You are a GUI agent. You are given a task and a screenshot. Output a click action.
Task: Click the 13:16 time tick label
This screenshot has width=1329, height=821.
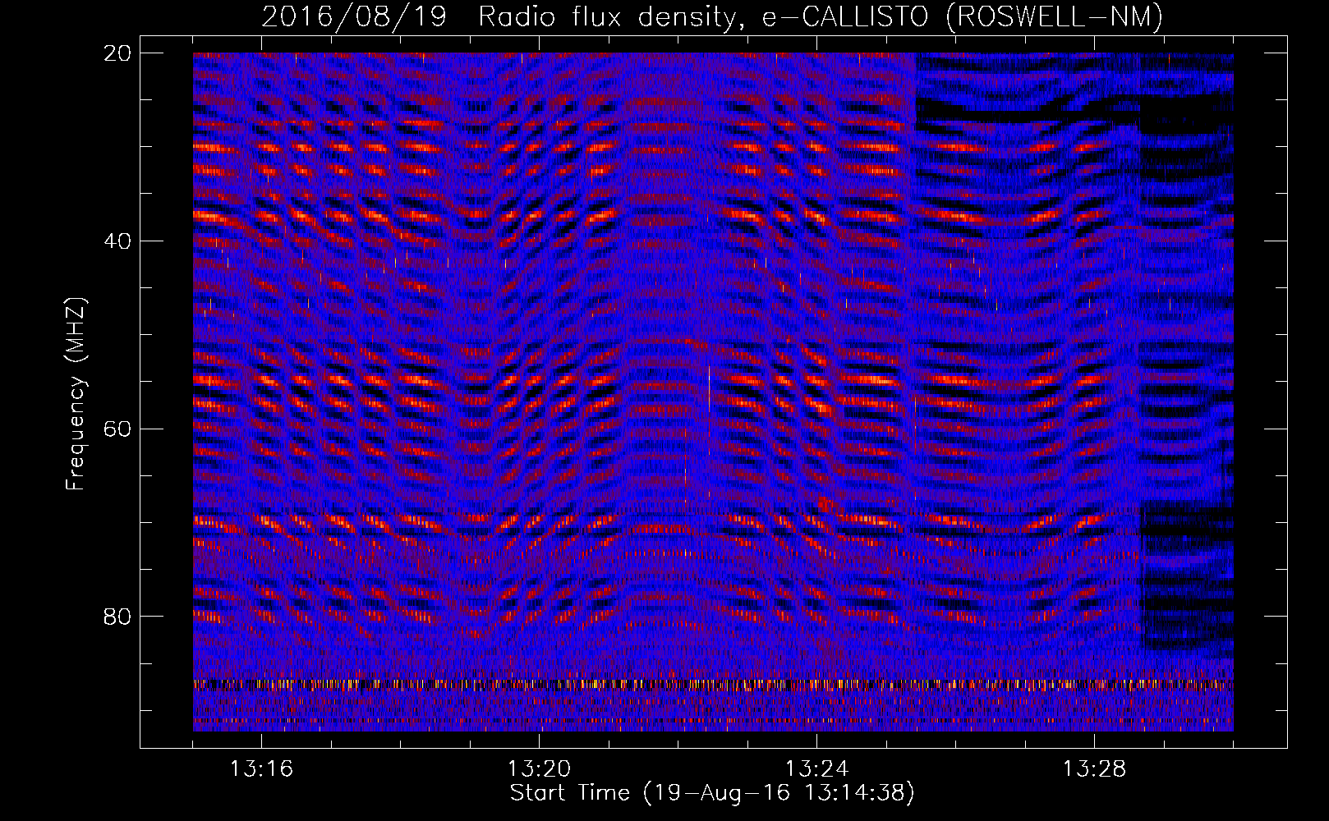(261, 769)
